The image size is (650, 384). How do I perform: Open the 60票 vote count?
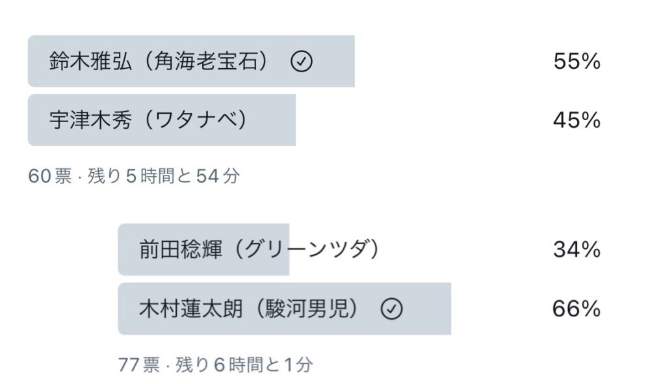click(x=50, y=177)
